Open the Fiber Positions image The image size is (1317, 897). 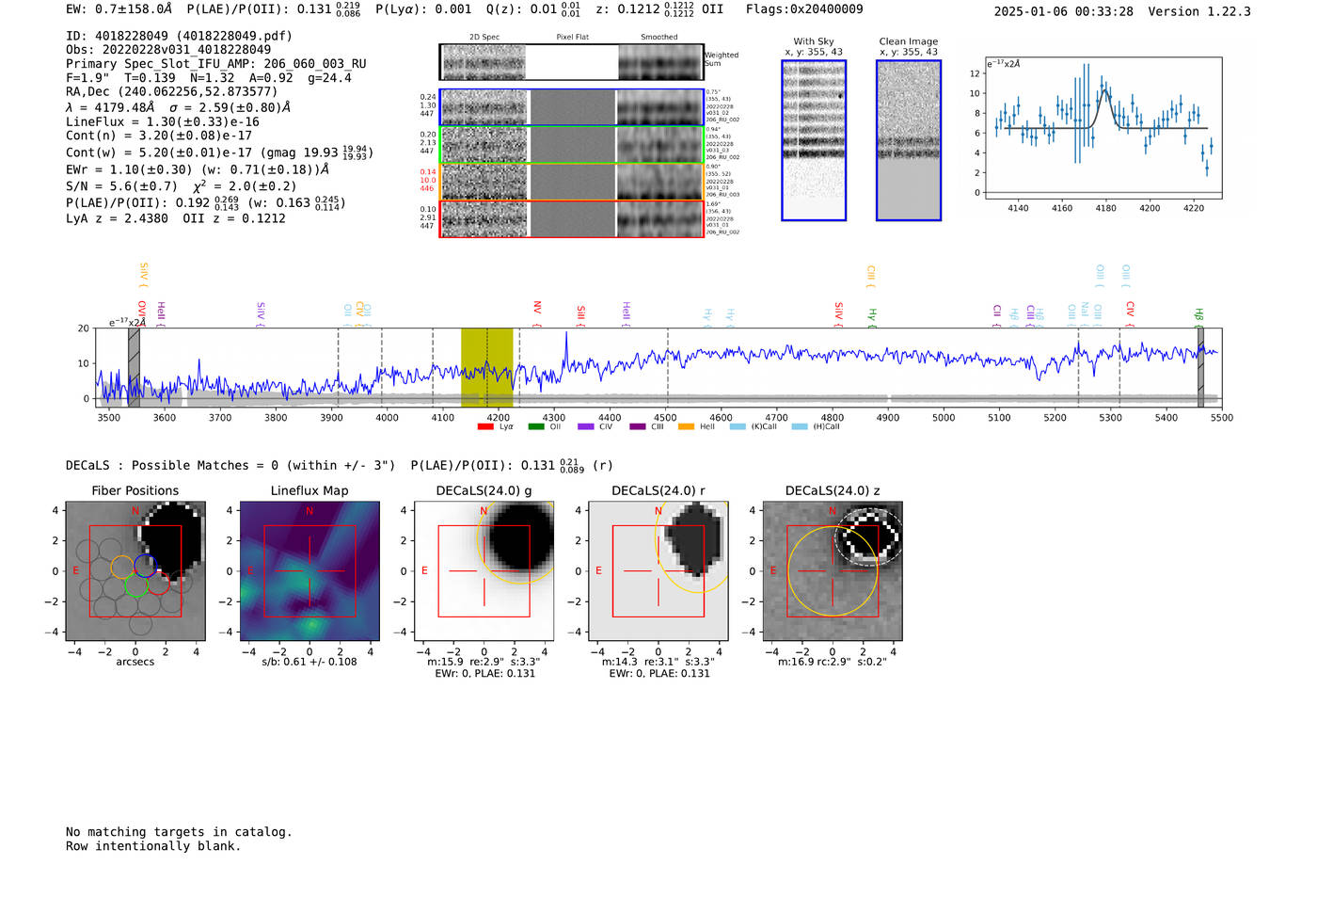[135, 571]
